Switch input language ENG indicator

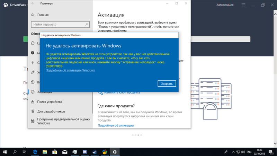pyautogui.click(x=249, y=152)
